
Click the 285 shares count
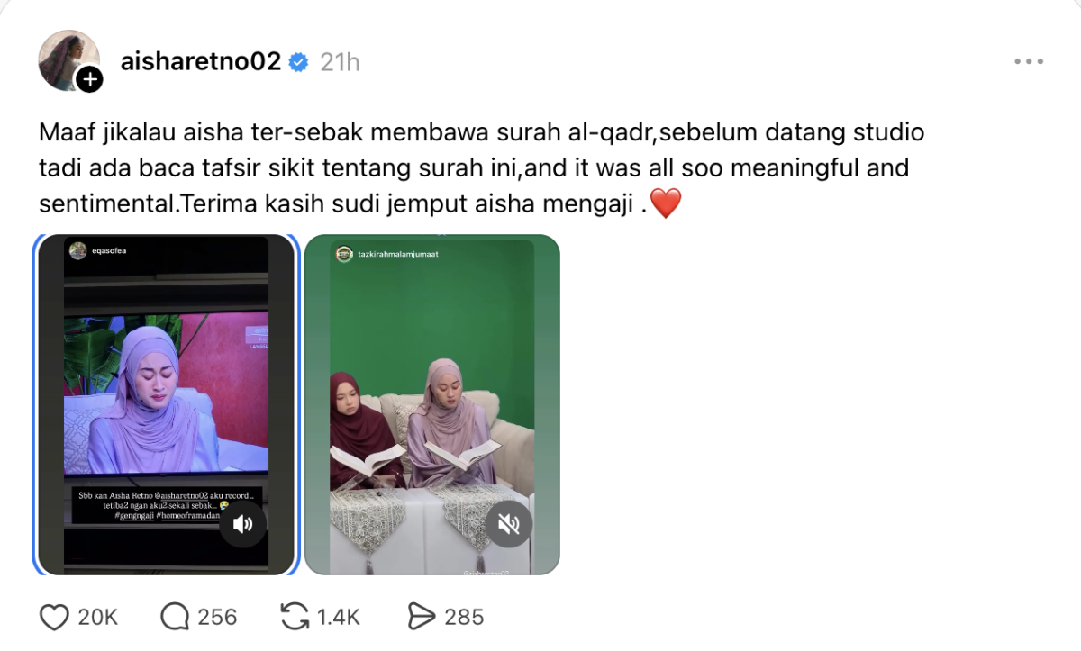(x=464, y=617)
